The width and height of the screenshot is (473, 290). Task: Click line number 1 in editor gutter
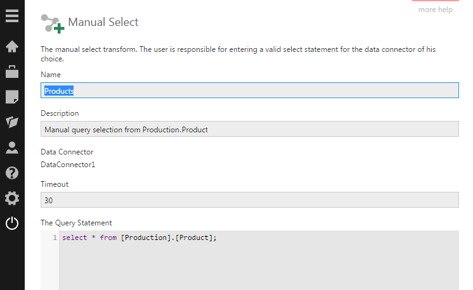(55, 237)
